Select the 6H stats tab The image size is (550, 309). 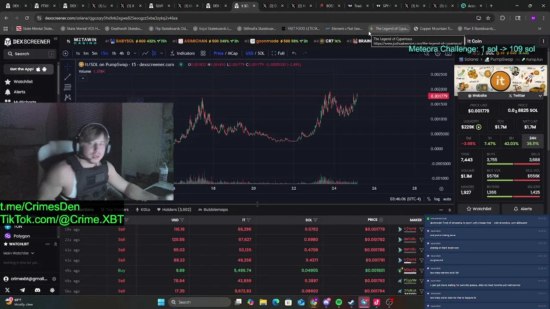511,141
